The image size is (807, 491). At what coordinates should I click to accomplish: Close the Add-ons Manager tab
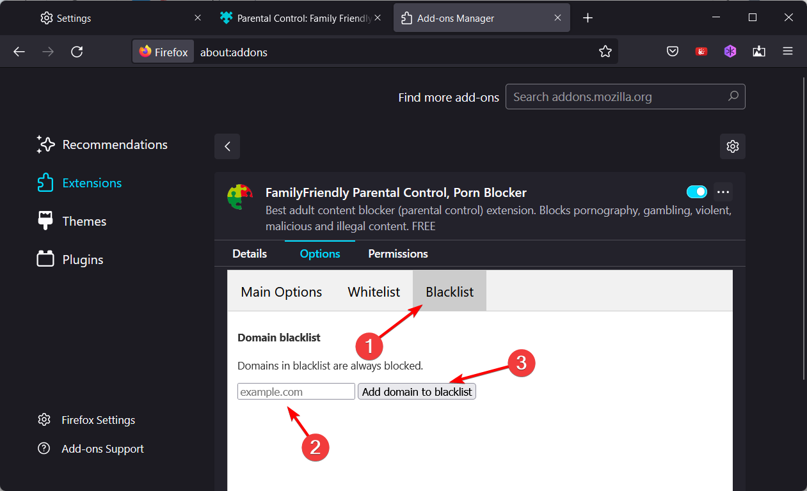[558, 18]
